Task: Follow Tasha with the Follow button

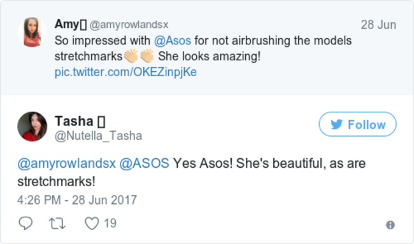Action: tap(357, 124)
